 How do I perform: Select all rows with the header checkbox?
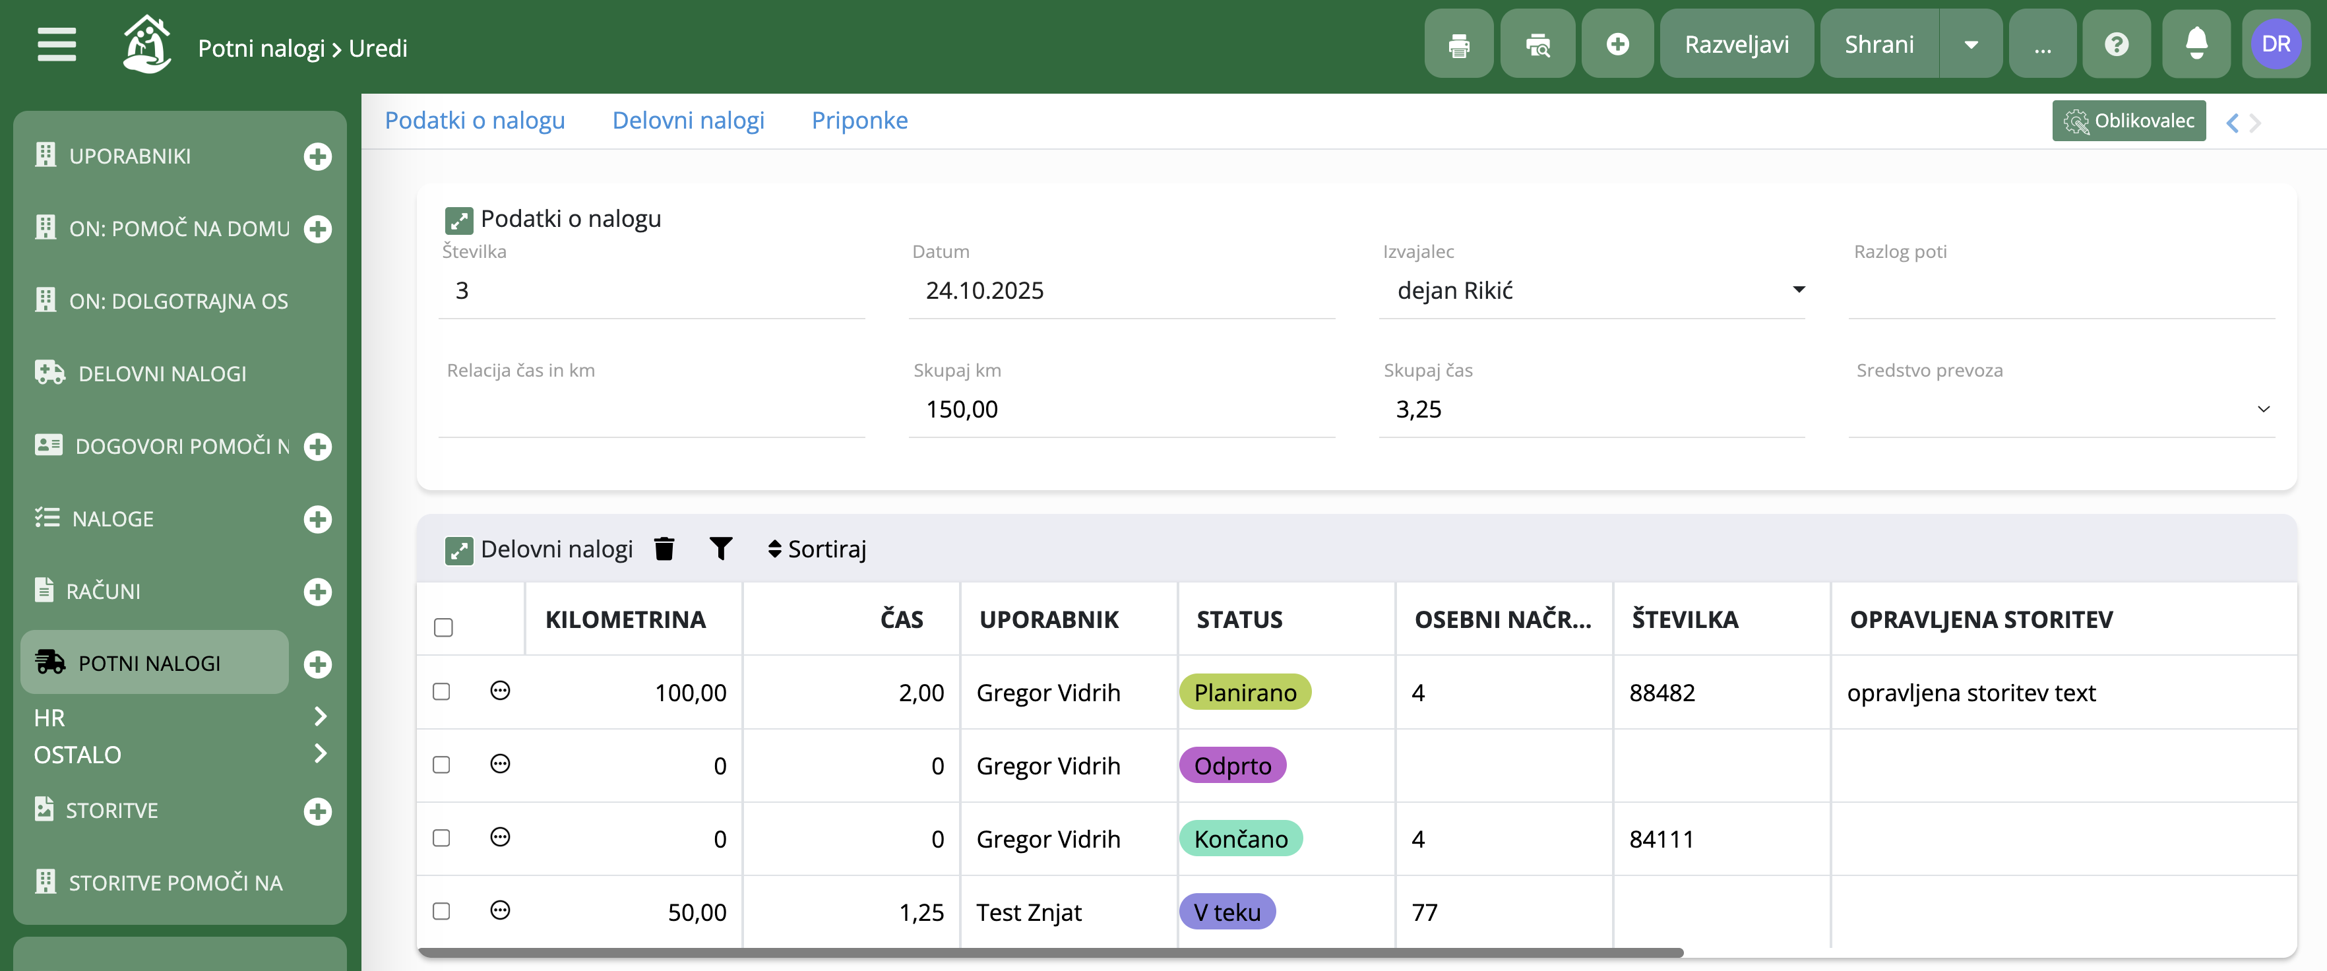[443, 627]
